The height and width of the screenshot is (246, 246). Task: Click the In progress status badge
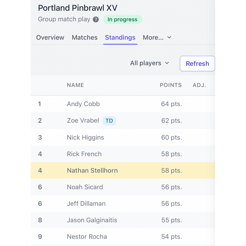pos(122,19)
